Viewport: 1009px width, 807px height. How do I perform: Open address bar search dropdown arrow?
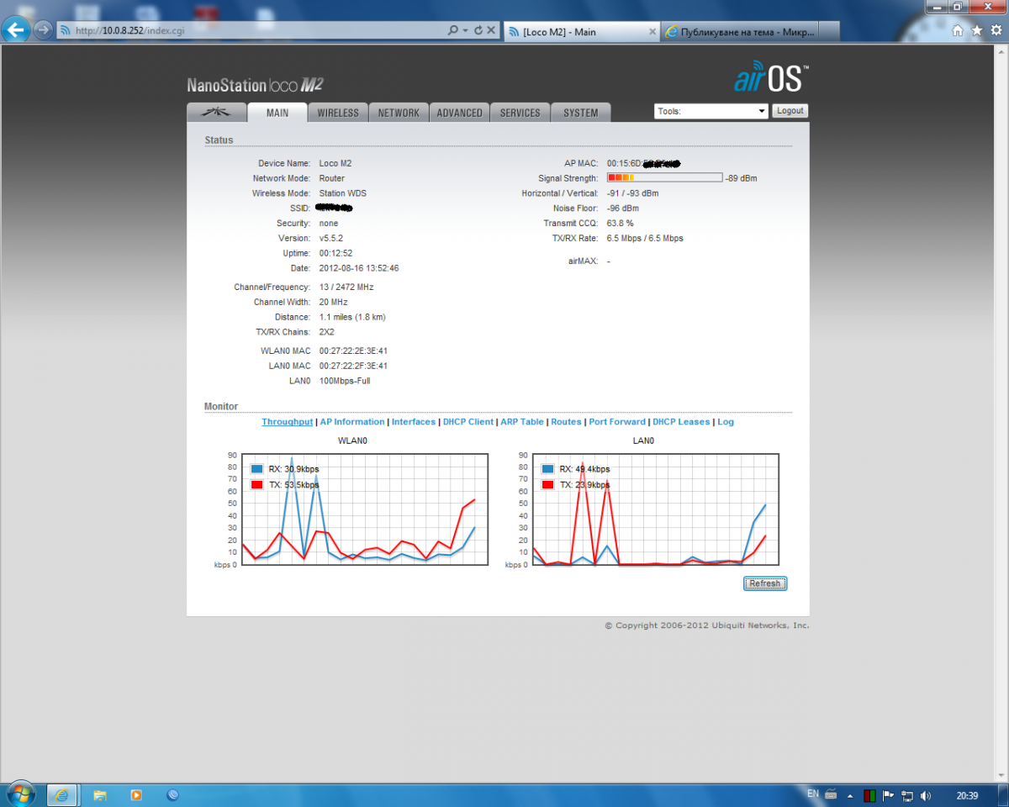pyautogui.click(x=465, y=30)
